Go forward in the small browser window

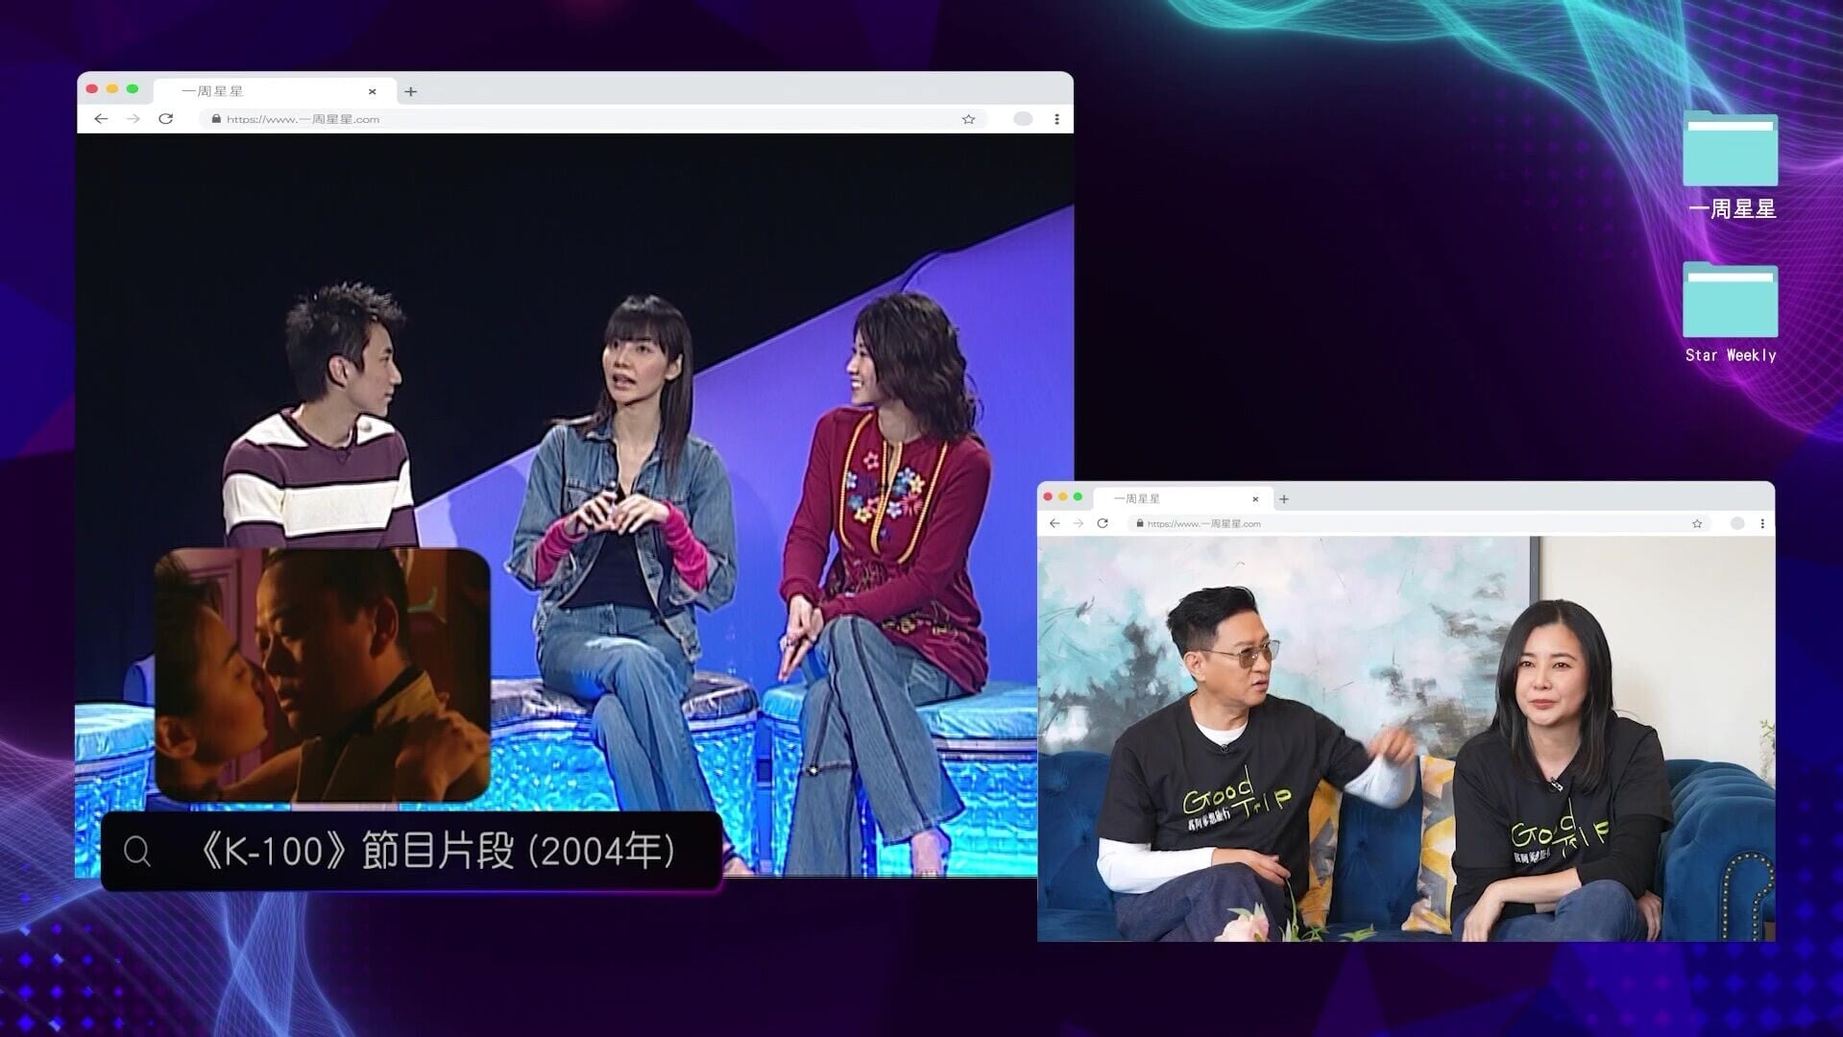[x=1078, y=523]
